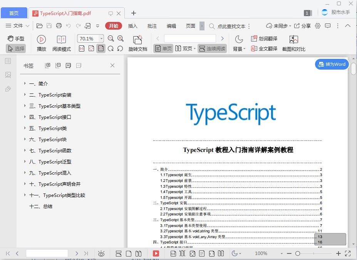
Task: Add a new bookmark in bookmark panel
Action: (x=68, y=66)
